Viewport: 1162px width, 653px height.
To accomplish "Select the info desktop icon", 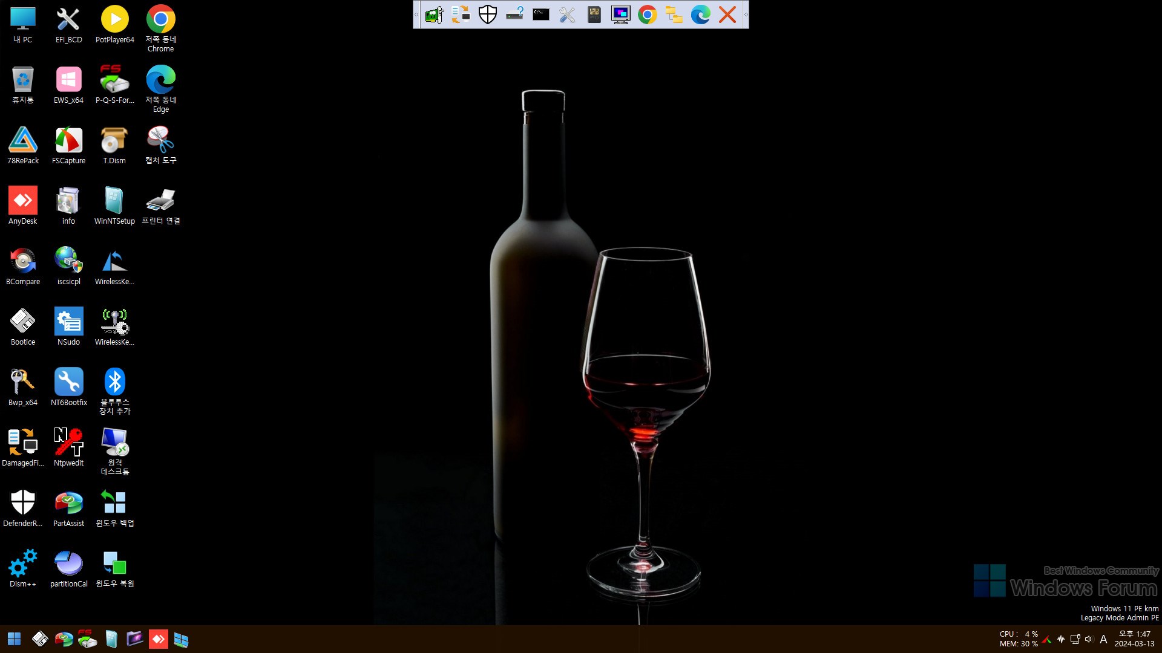I will [x=69, y=207].
